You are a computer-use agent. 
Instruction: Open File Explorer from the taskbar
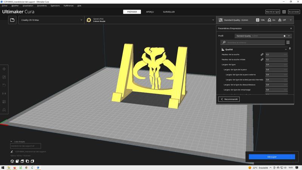click(x=9, y=168)
